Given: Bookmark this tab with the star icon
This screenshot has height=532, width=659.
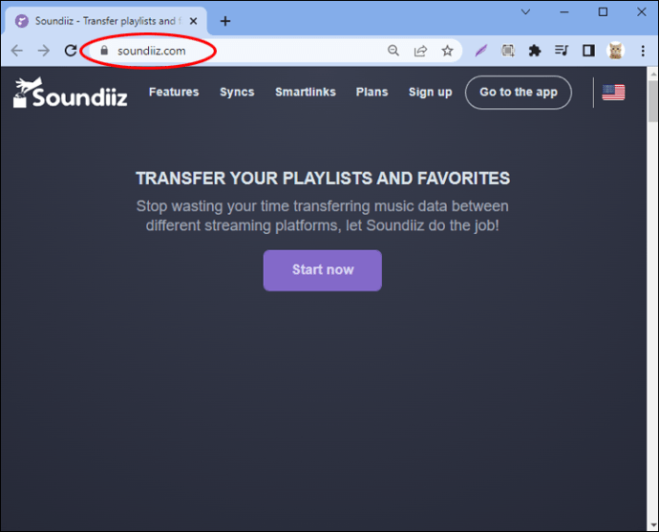Looking at the screenshot, I should (x=447, y=51).
